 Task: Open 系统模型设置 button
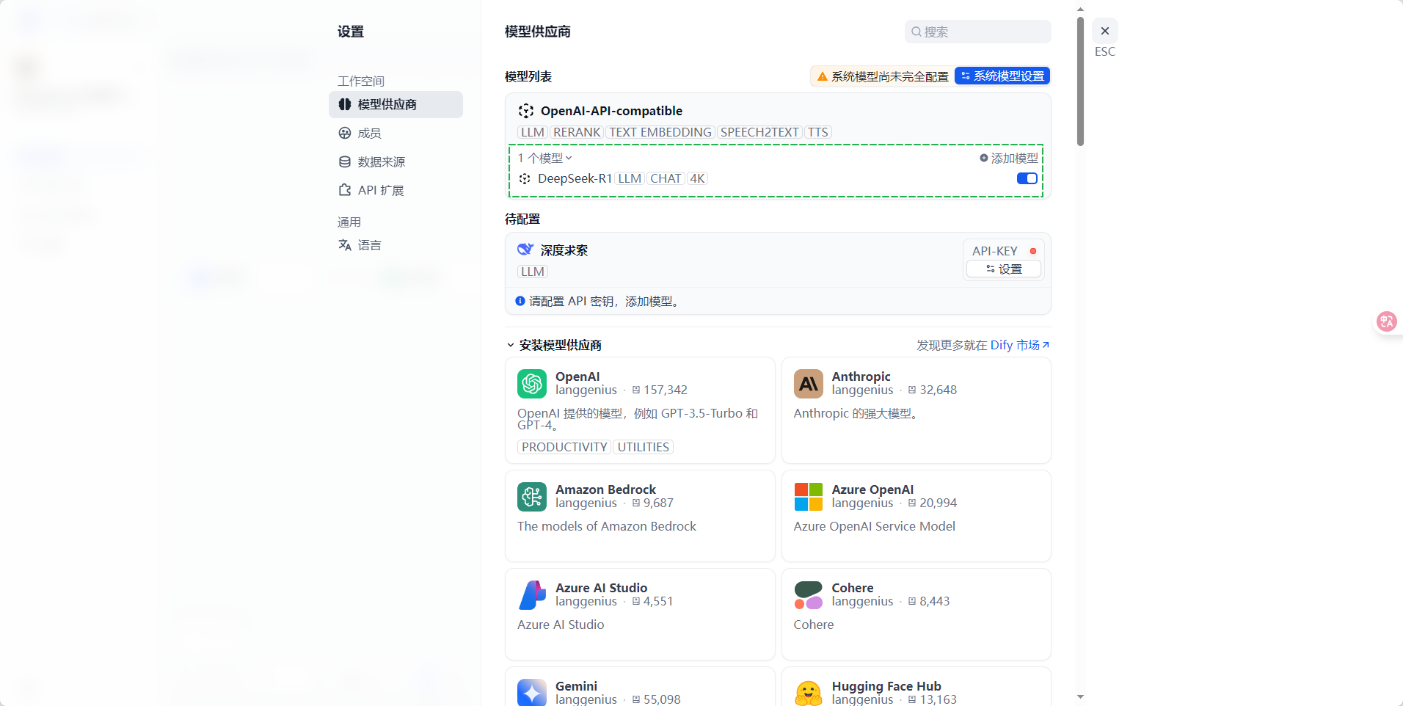click(x=1002, y=76)
